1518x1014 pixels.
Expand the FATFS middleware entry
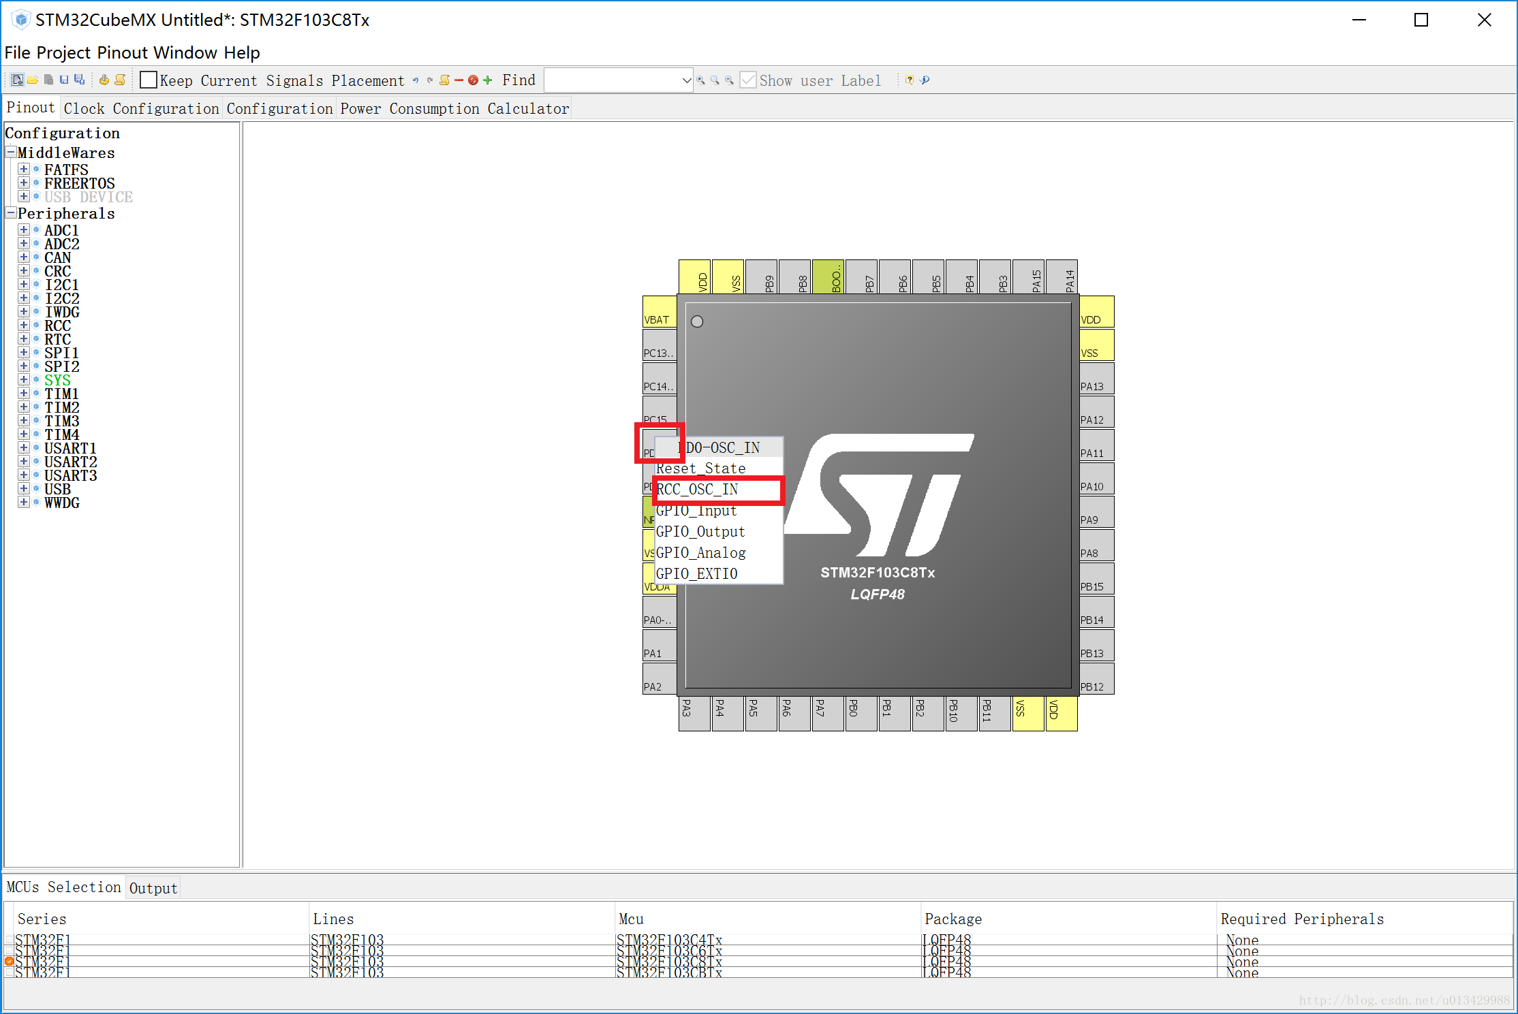pos(24,166)
